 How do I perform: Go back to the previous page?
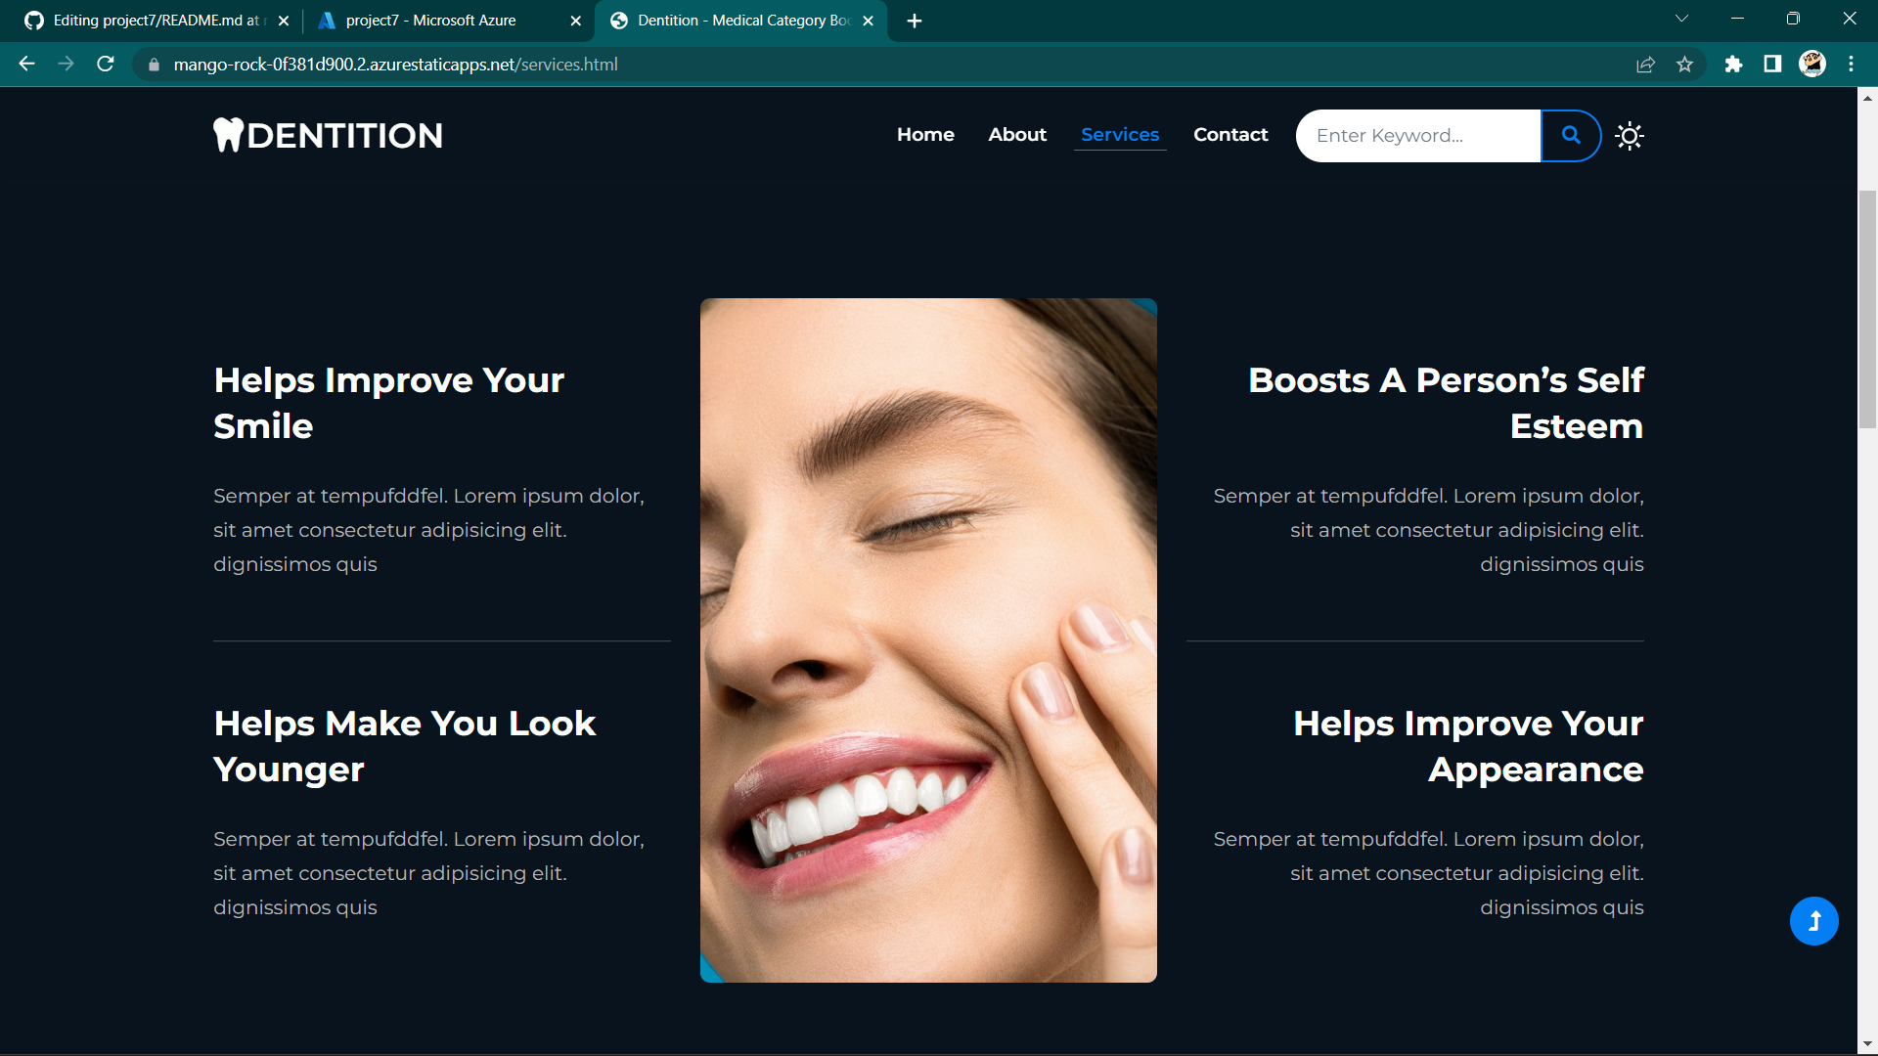click(26, 65)
